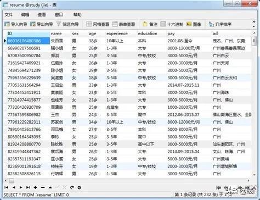The height and width of the screenshot is (200, 260).
Task: Select education cell 高中以下
Action: (151, 144)
